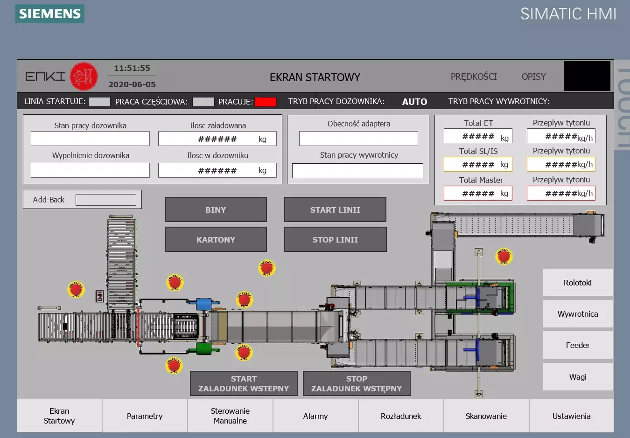Open the Parametry tab

[145, 416]
